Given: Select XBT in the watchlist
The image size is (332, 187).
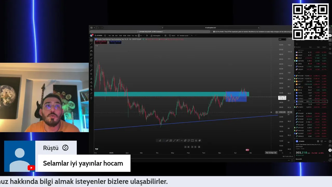Looking at the screenshot, I should tap(311, 84).
